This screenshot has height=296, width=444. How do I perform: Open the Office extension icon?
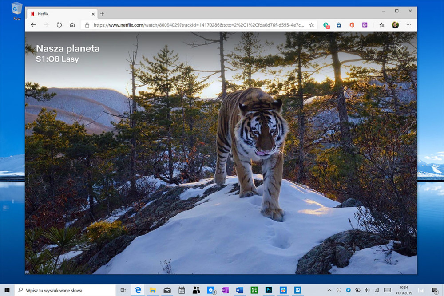click(x=351, y=25)
